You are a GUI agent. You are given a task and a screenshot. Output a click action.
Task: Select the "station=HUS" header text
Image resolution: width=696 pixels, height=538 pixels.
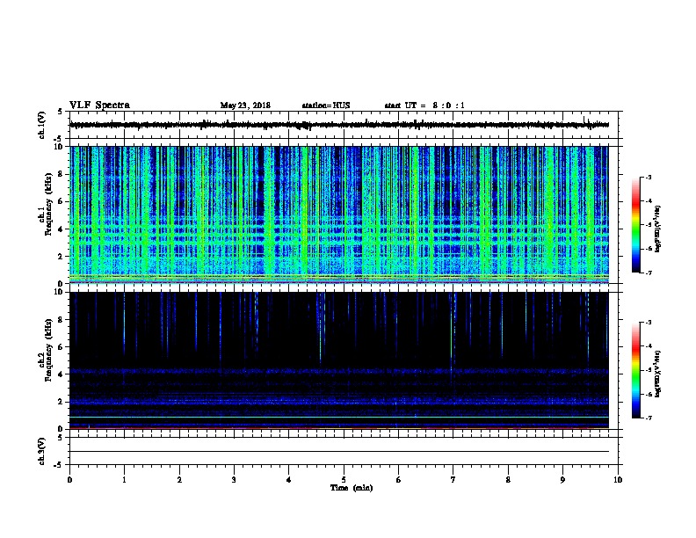tap(326, 105)
